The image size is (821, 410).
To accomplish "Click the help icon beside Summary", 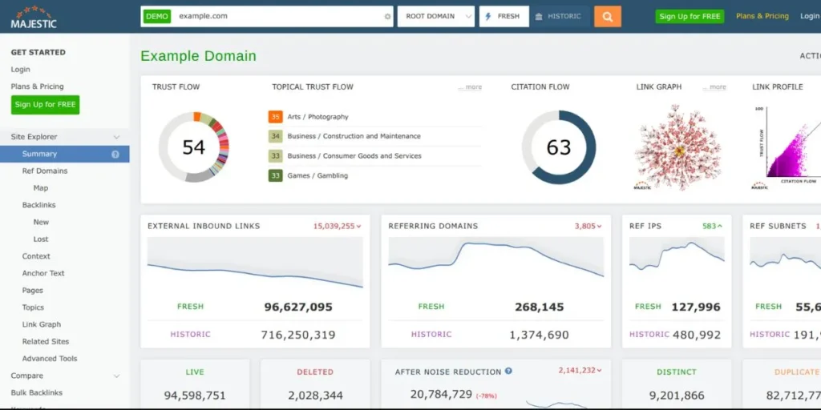I will (115, 154).
